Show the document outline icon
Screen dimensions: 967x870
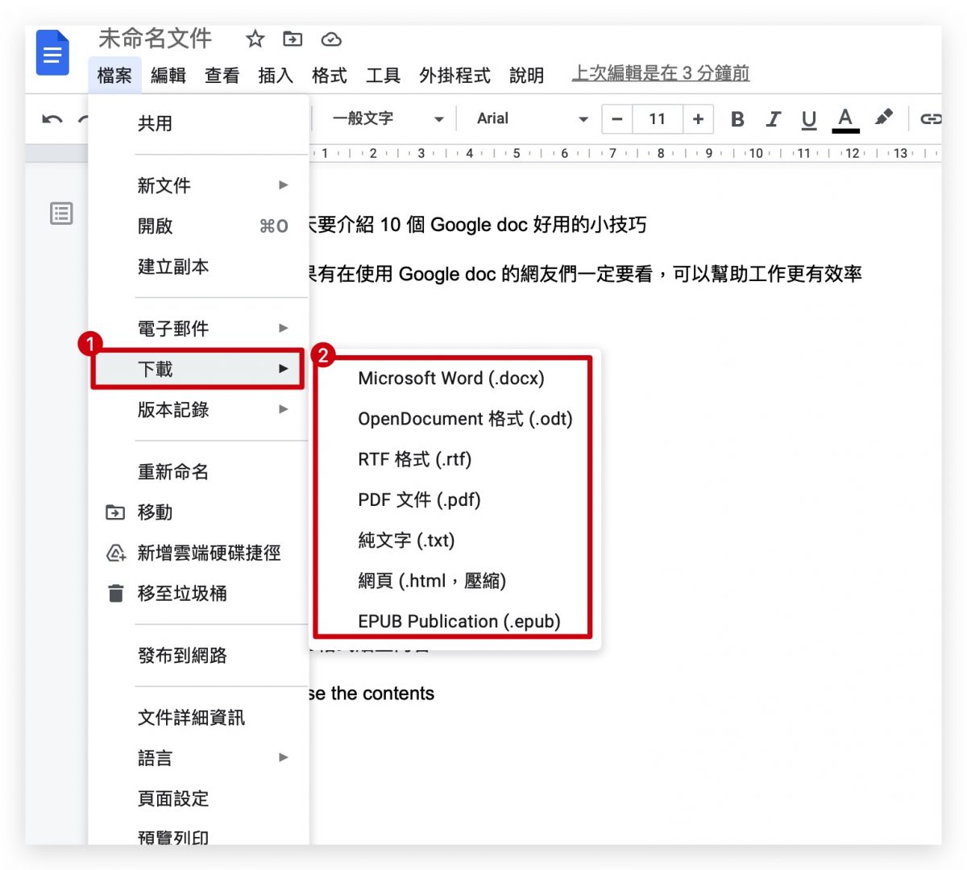(61, 213)
